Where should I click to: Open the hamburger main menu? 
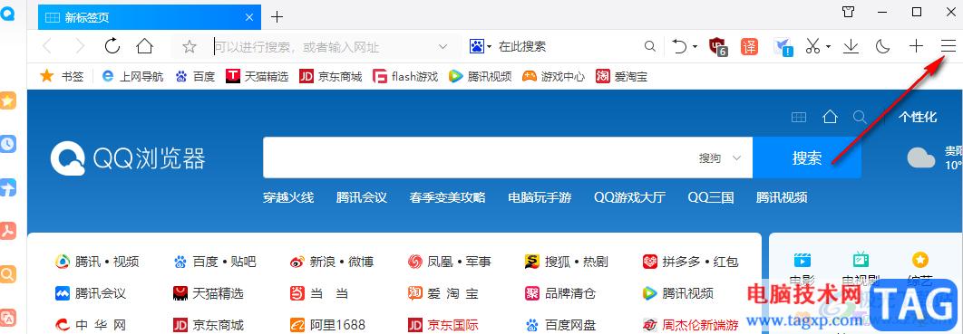948,46
